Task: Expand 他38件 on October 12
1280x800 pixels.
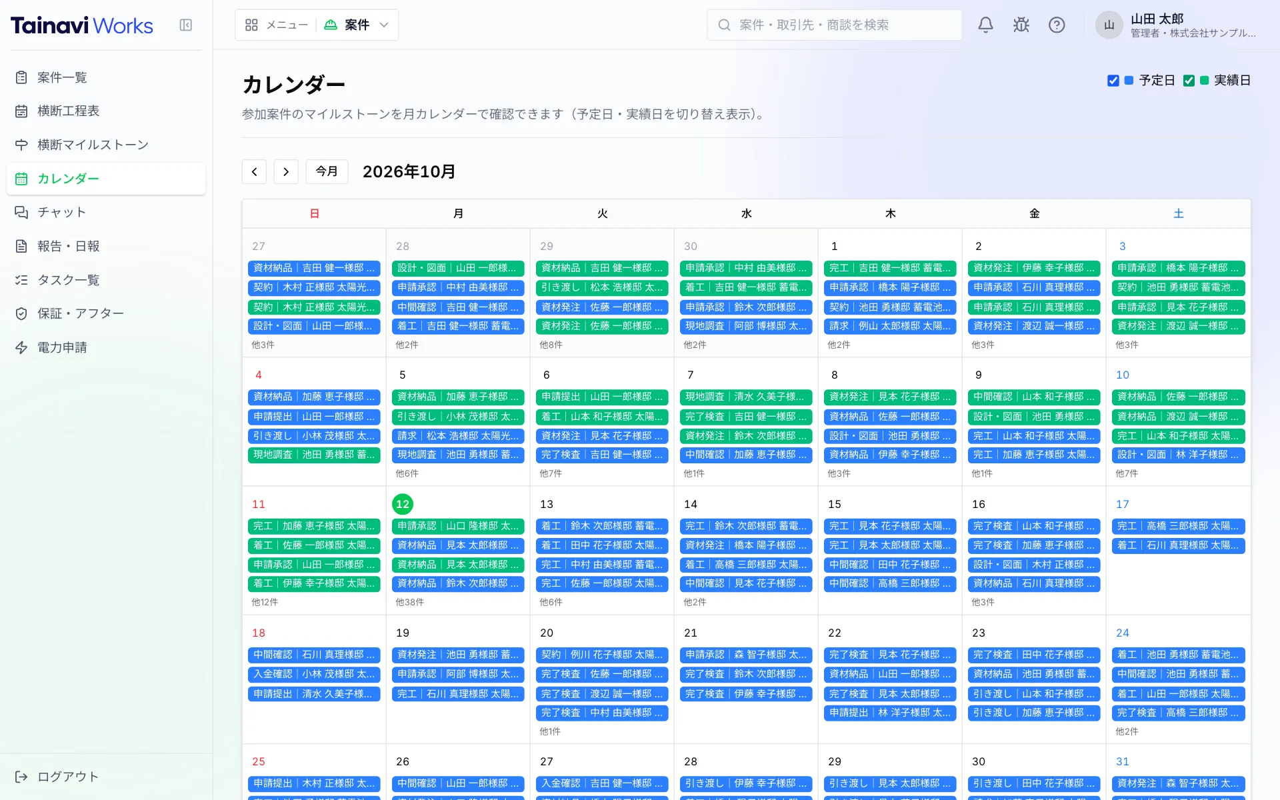Action: click(x=409, y=602)
